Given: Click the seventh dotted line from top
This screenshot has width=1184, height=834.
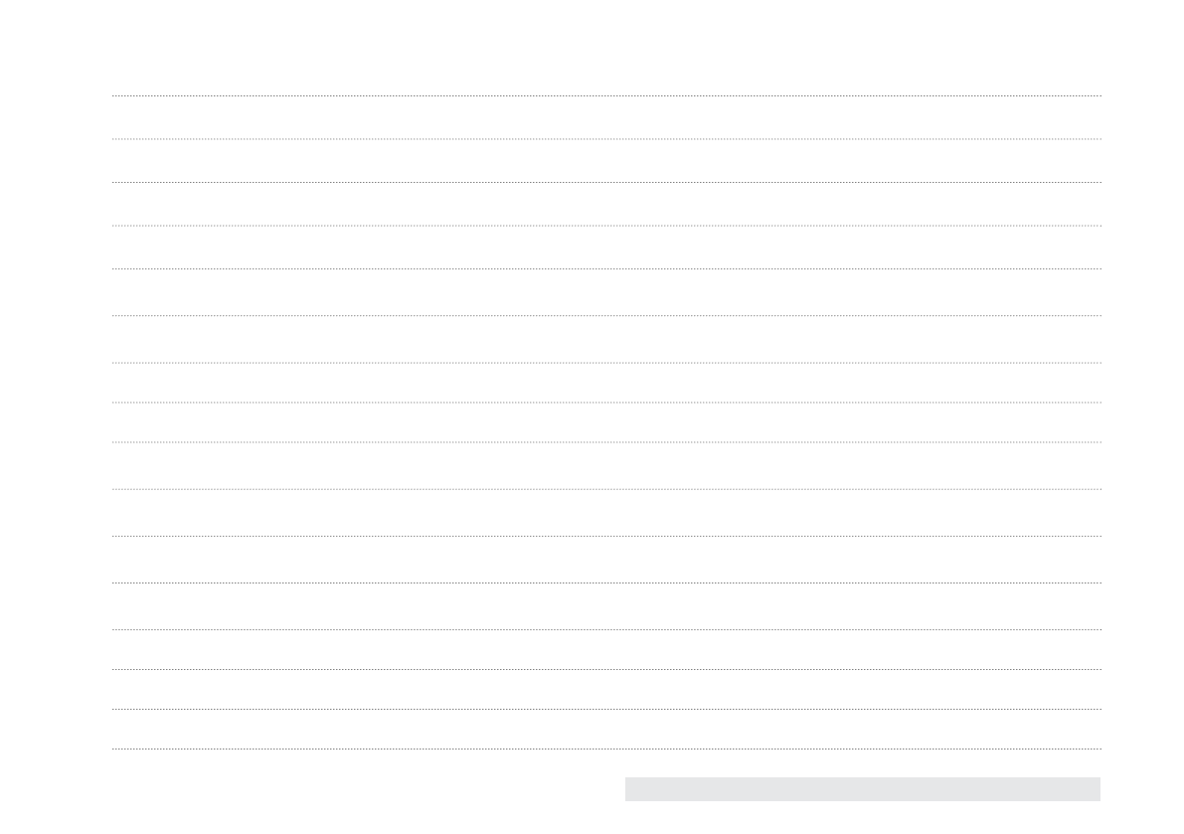Looking at the screenshot, I should pyautogui.click(x=606, y=363).
